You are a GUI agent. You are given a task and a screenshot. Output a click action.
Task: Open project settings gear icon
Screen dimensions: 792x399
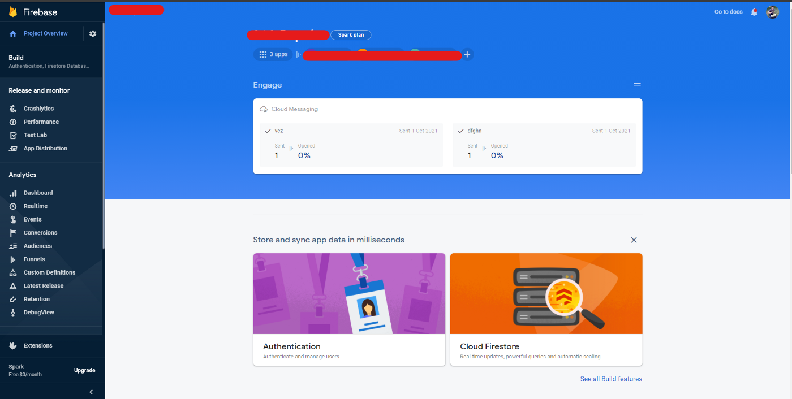click(93, 34)
